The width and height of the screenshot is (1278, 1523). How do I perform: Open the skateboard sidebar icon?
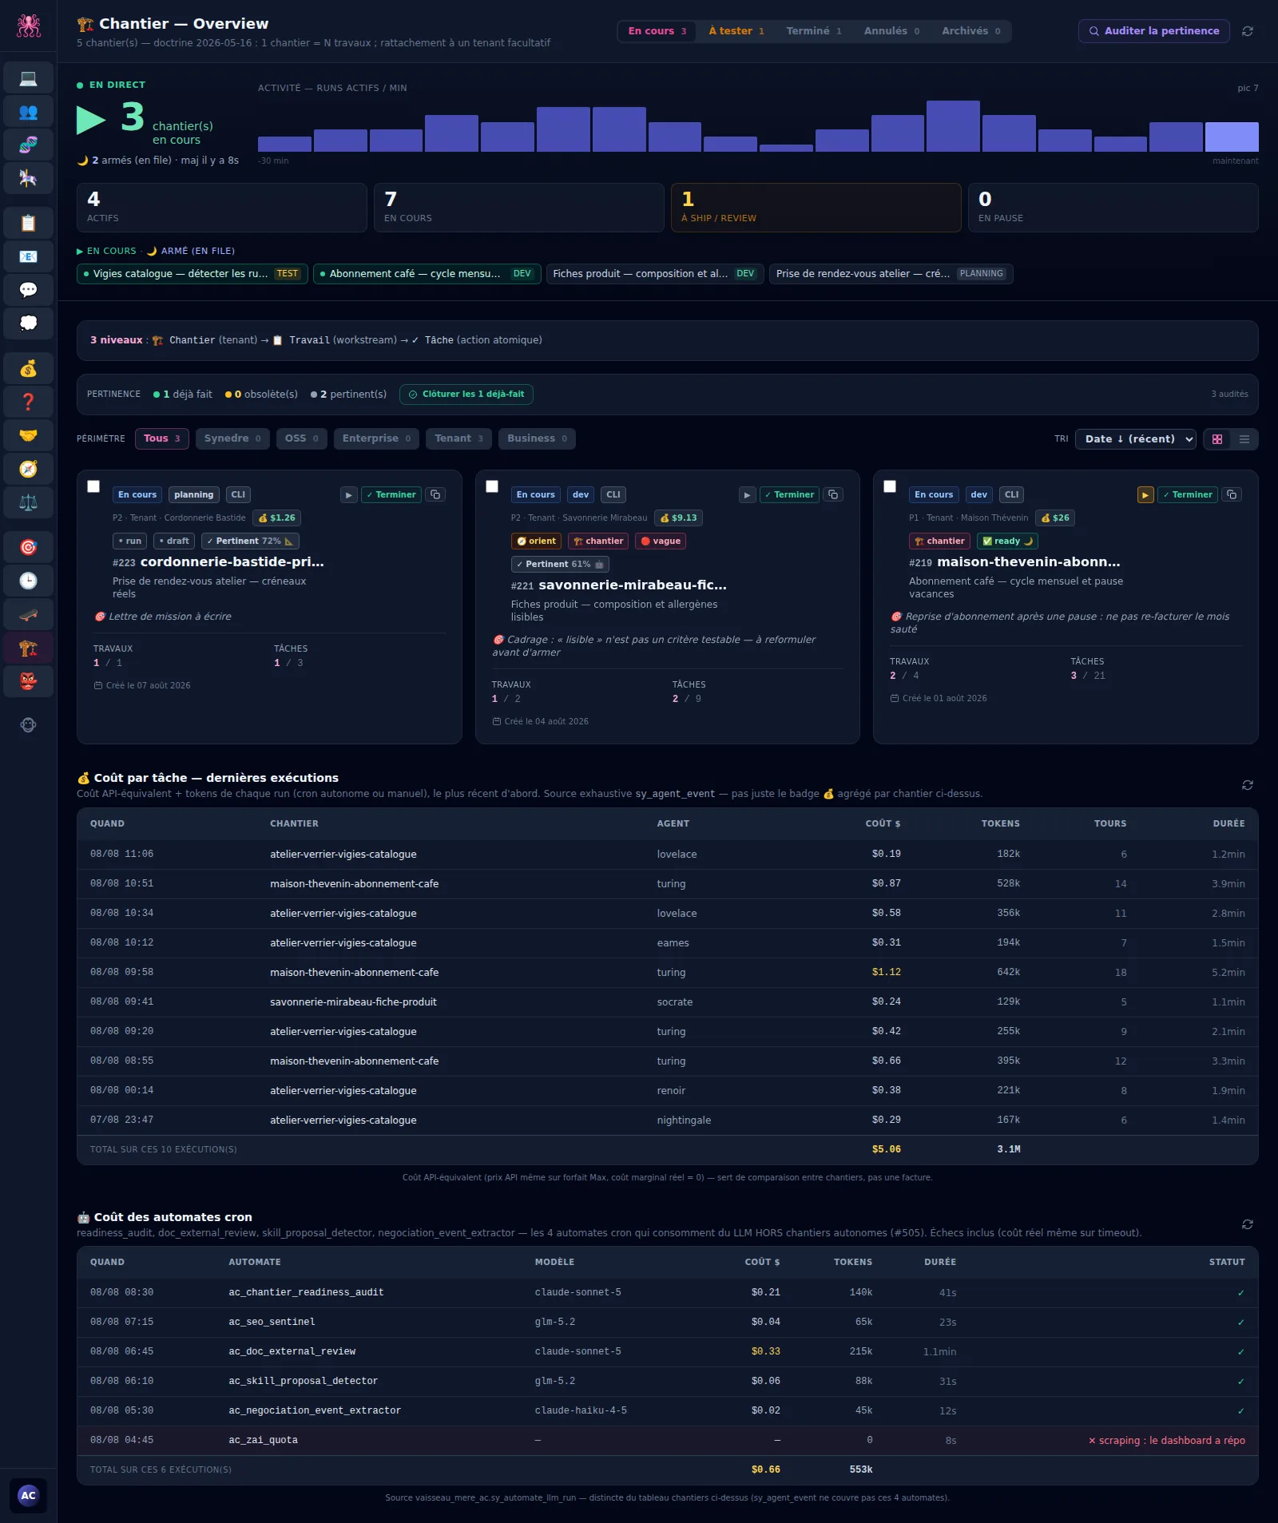28,614
